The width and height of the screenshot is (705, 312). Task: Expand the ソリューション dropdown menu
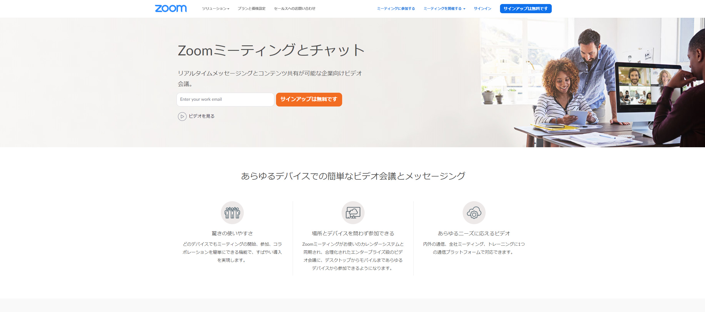tap(216, 9)
